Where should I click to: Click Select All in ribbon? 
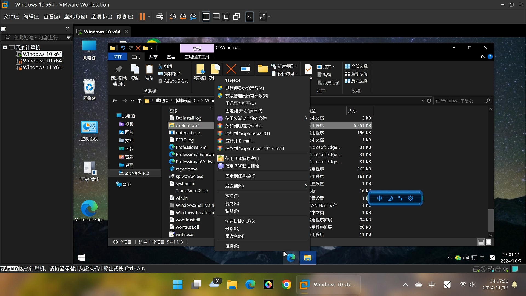pos(356,66)
